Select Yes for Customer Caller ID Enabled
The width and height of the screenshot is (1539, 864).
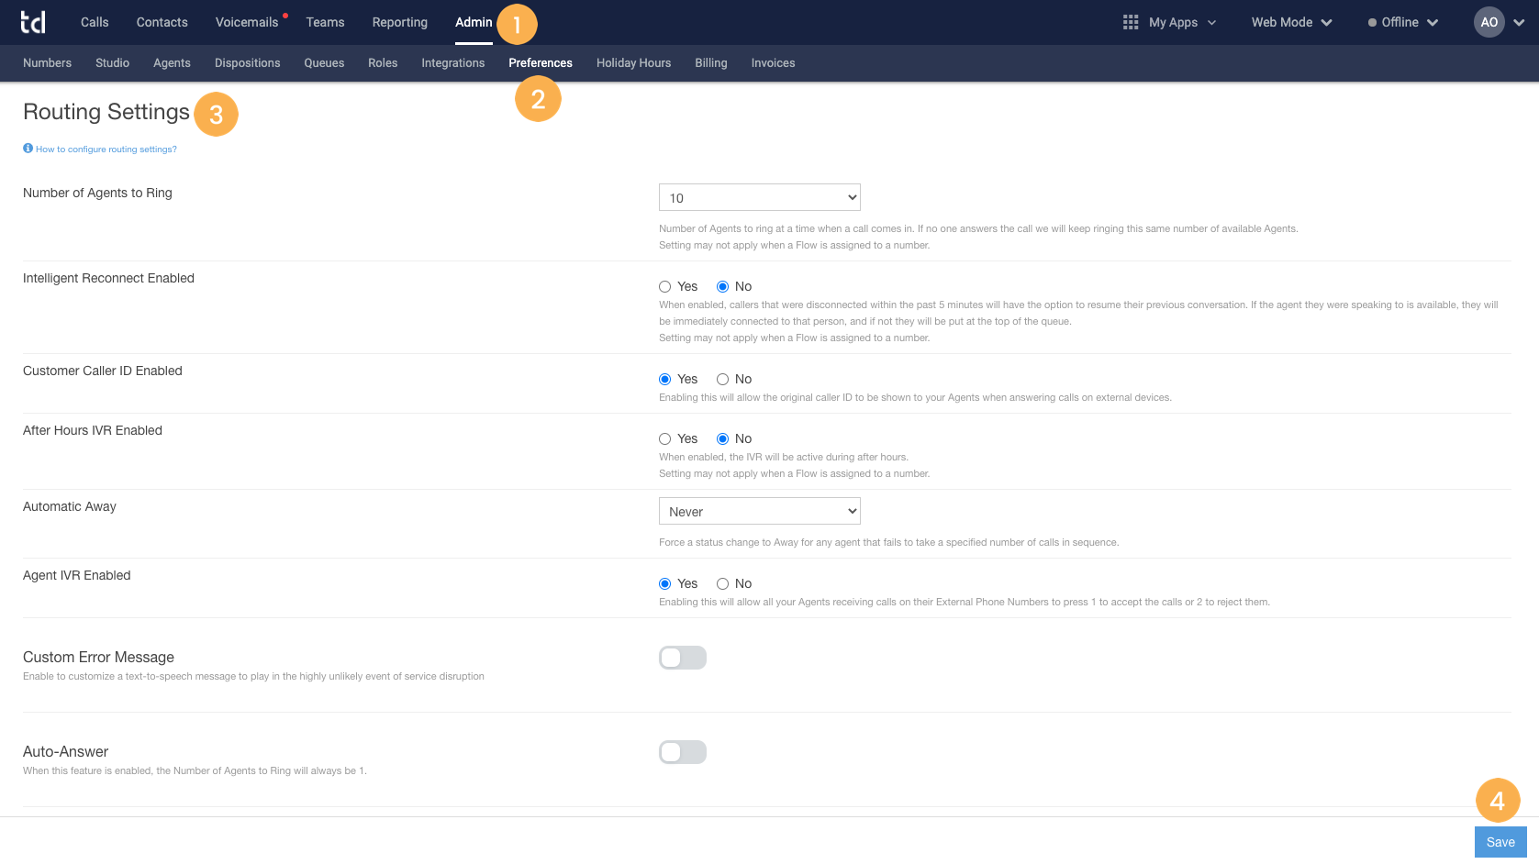click(x=665, y=380)
